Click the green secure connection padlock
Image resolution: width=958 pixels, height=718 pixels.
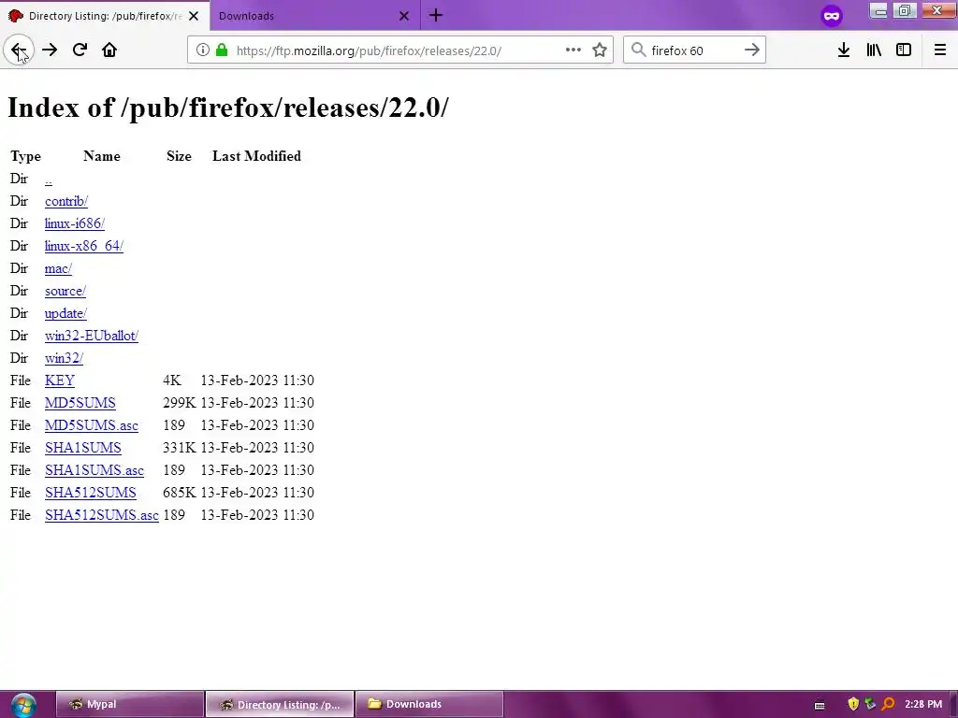pyautogui.click(x=222, y=50)
